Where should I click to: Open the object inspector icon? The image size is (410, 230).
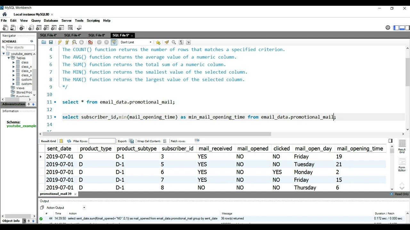point(22,28)
